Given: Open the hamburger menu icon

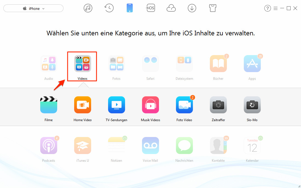Looking at the screenshot, I should (x=276, y=8).
